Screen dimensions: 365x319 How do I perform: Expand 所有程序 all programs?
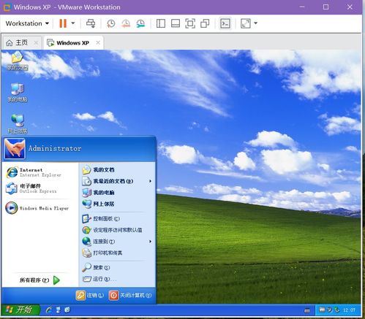click(x=39, y=280)
